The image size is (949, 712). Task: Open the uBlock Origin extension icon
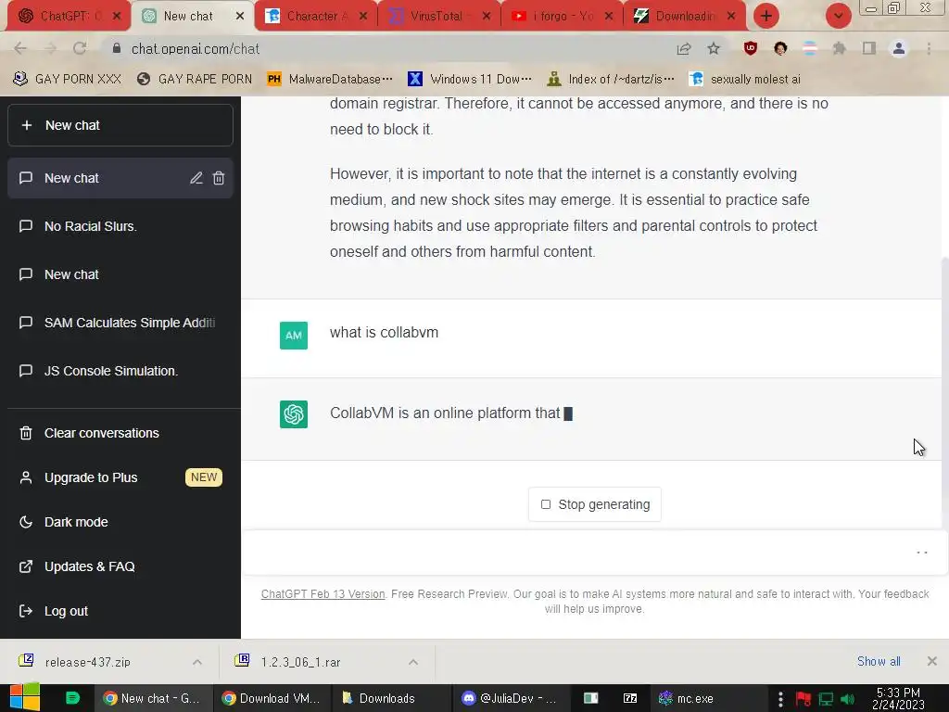click(x=751, y=48)
